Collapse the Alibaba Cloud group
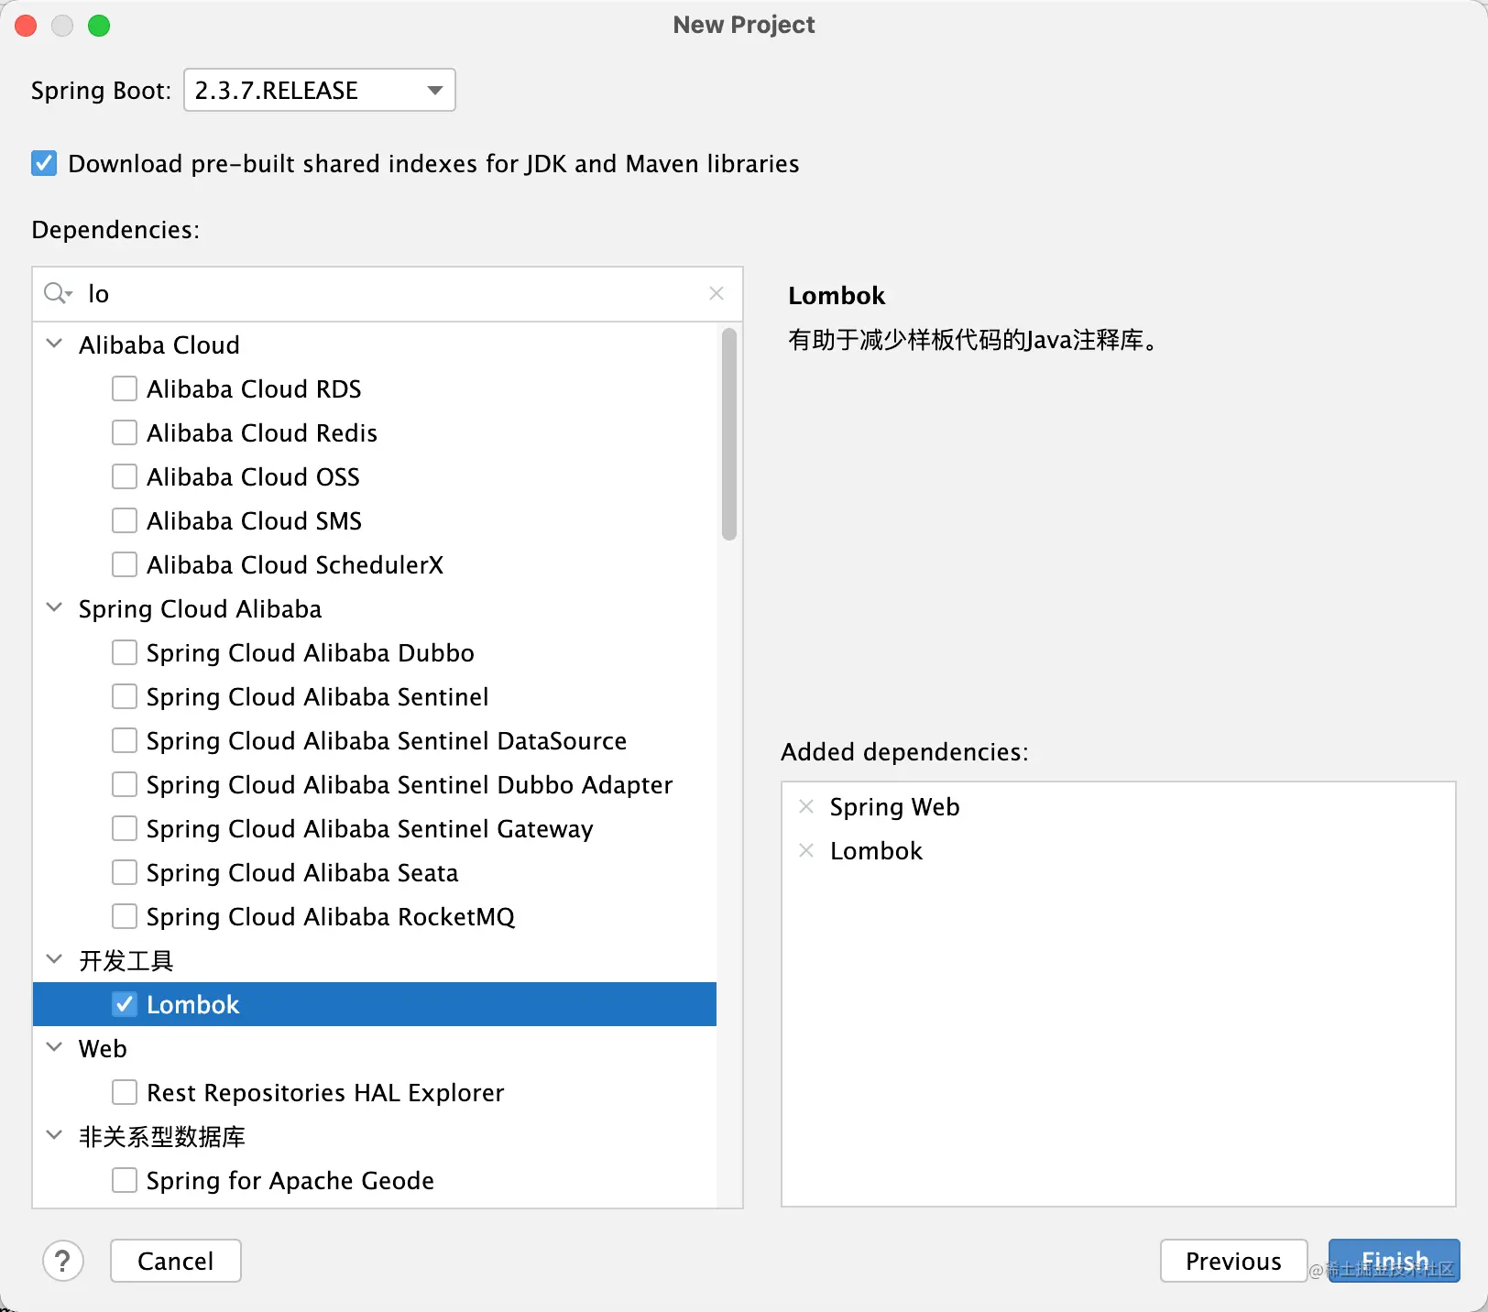Viewport: 1488px width, 1312px height. tap(54, 344)
